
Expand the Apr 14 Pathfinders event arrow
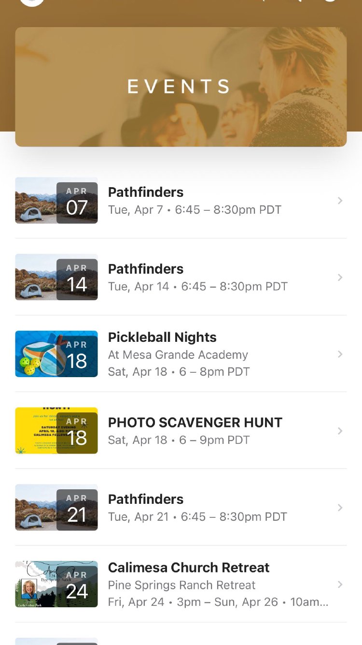(x=340, y=278)
